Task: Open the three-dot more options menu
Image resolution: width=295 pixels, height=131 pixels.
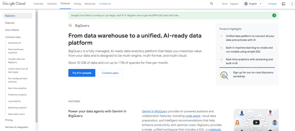Action: [292, 4]
